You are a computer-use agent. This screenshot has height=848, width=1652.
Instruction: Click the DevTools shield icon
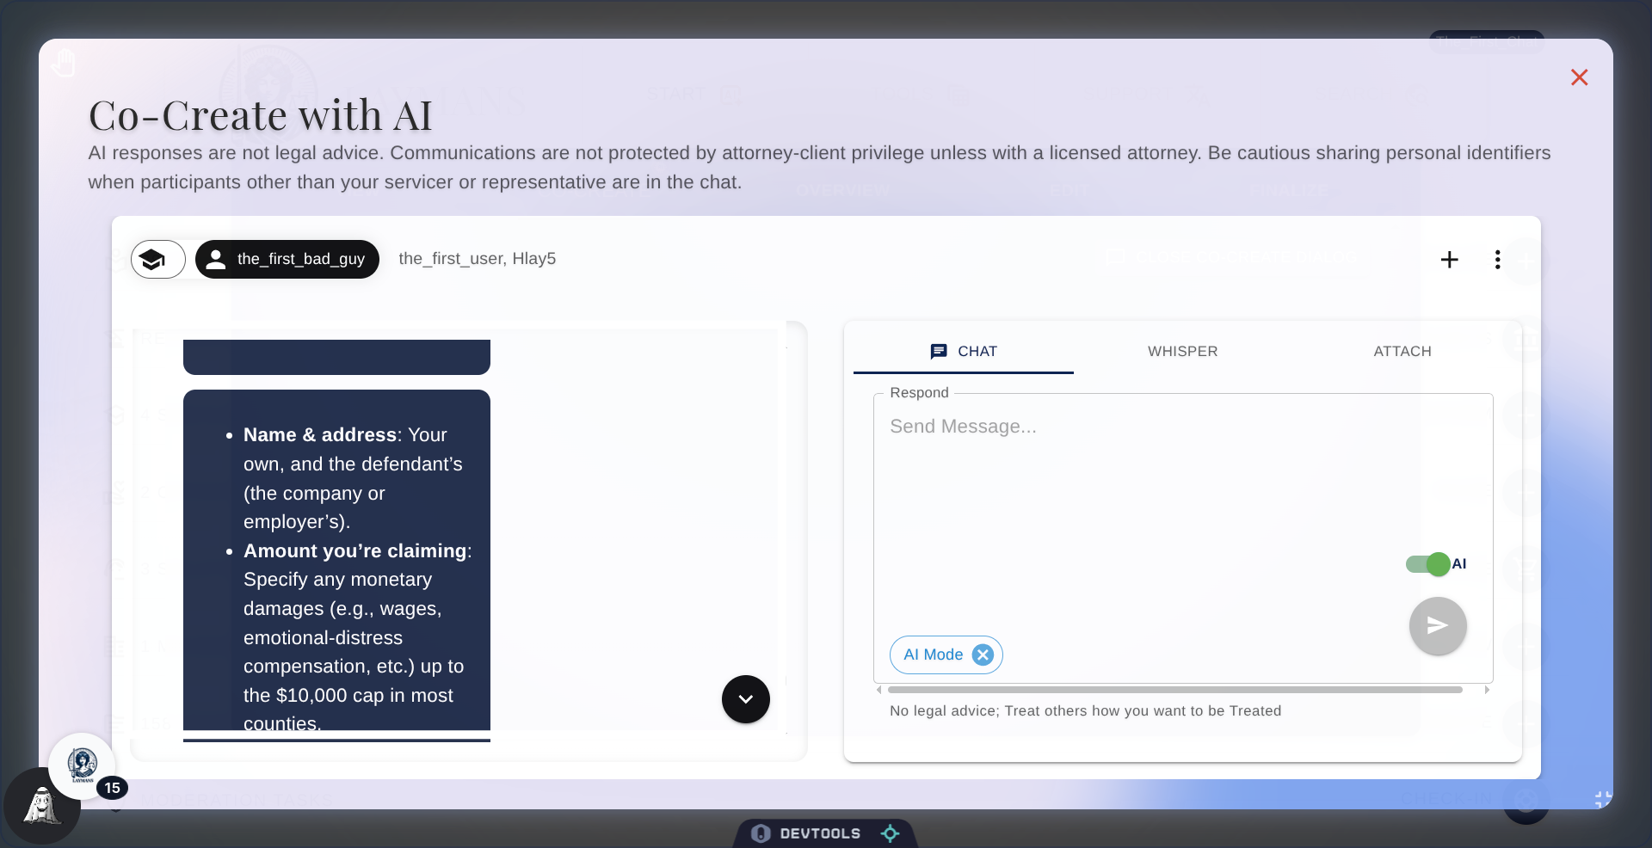[761, 833]
